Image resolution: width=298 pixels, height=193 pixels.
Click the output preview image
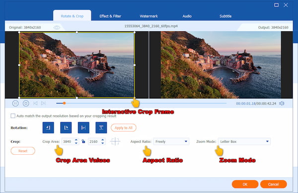coord(221,64)
